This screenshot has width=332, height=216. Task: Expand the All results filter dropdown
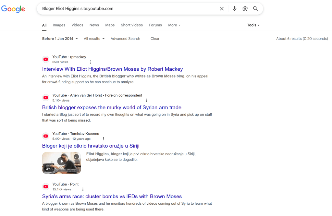[x=94, y=39]
